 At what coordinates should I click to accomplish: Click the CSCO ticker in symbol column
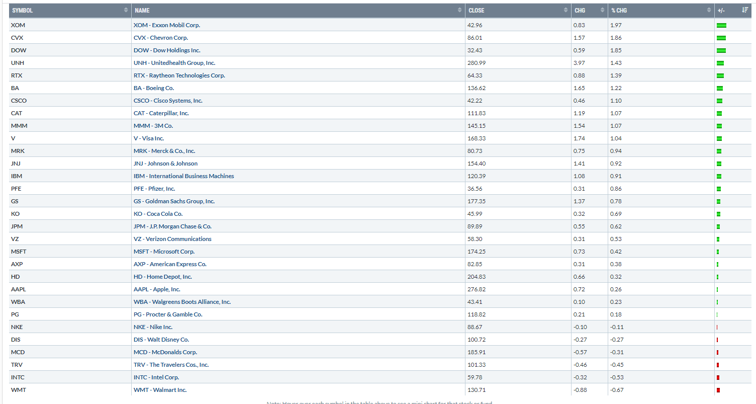point(19,101)
